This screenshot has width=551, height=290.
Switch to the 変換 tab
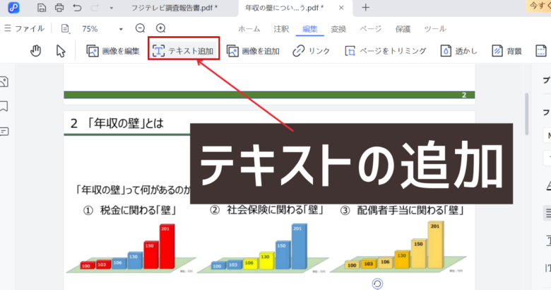click(340, 29)
